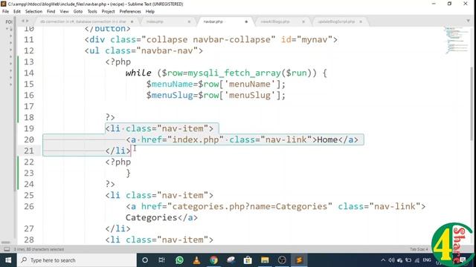This screenshot has height=267, width=476.
Task: Open the Preferences menu
Action: click(x=130, y=12)
